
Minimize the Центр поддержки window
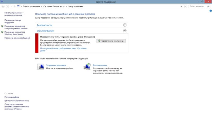[198, 2]
